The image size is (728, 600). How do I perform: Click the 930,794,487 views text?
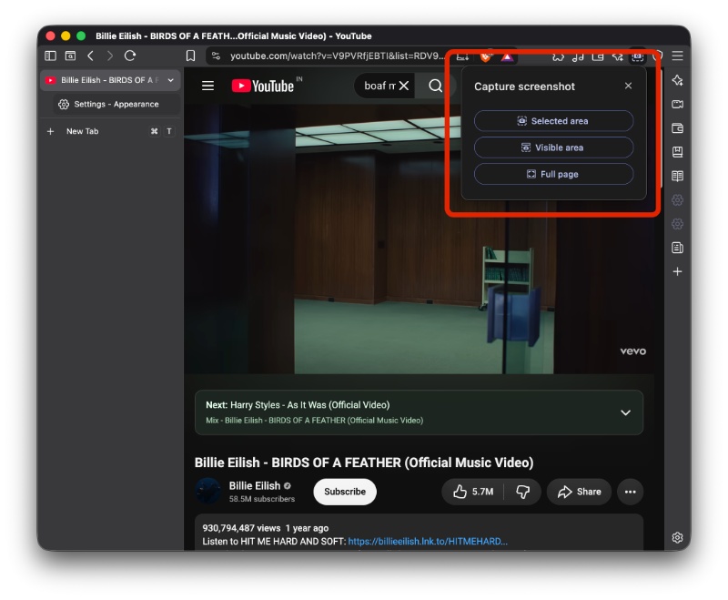241,528
